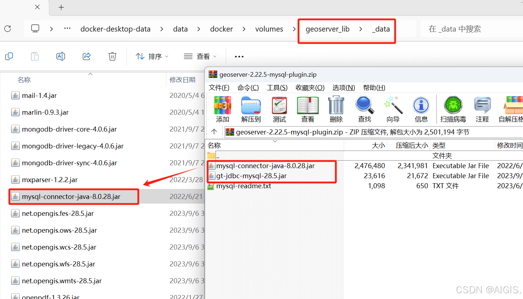Expand chevron after This PC icon

pyautogui.click(x=51, y=29)
